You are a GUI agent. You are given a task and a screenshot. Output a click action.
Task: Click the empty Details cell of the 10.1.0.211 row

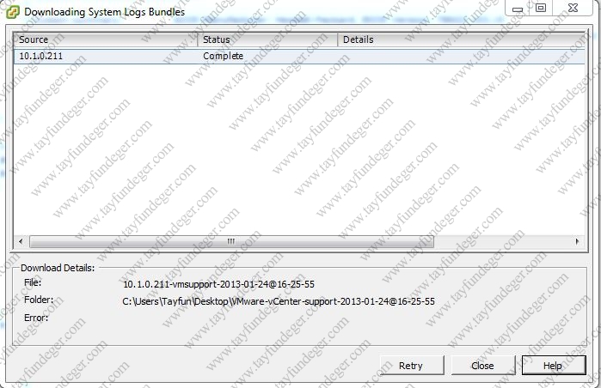(x=462, y=56)
